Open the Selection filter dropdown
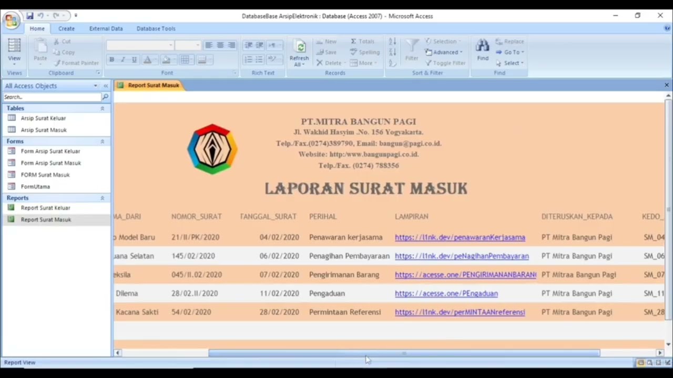The image size is (673, 378). point(443,41)
